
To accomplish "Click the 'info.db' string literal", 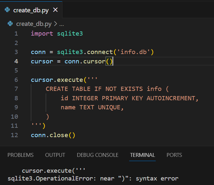I will (x=134, y=52).
